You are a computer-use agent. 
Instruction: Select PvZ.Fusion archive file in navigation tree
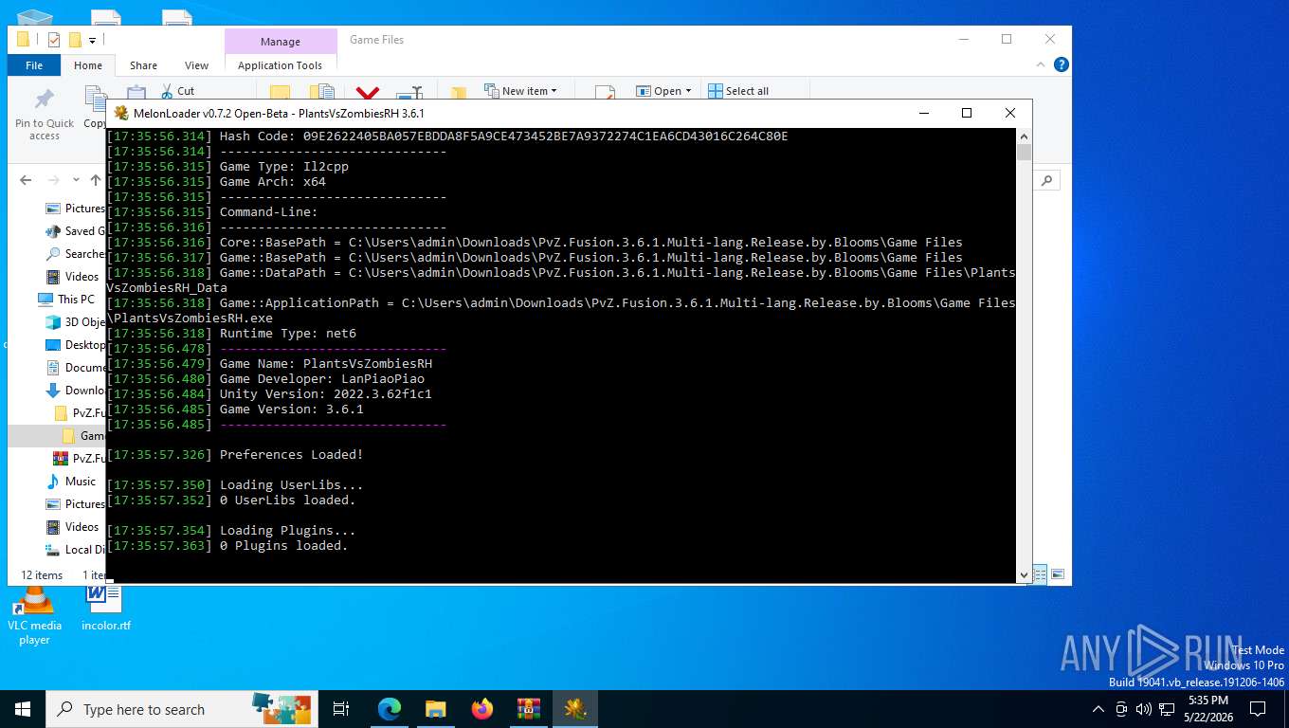click(x=80, y=459)
